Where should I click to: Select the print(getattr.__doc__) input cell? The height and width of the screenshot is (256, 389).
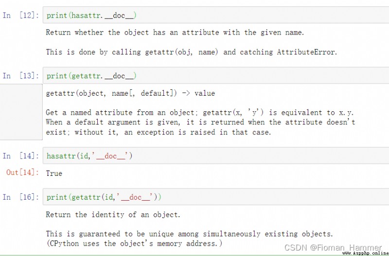[216, 76]
